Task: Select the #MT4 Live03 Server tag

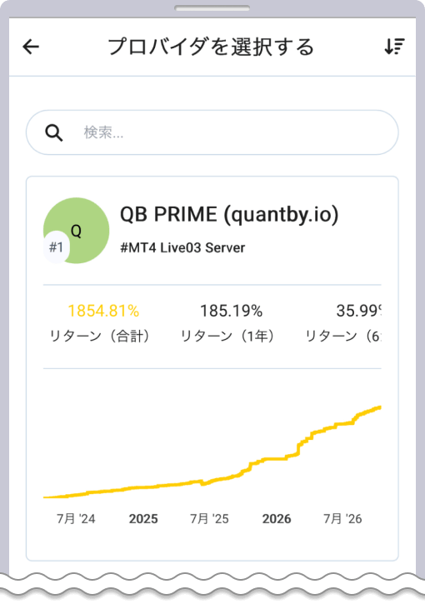Action: pos(182,247)
